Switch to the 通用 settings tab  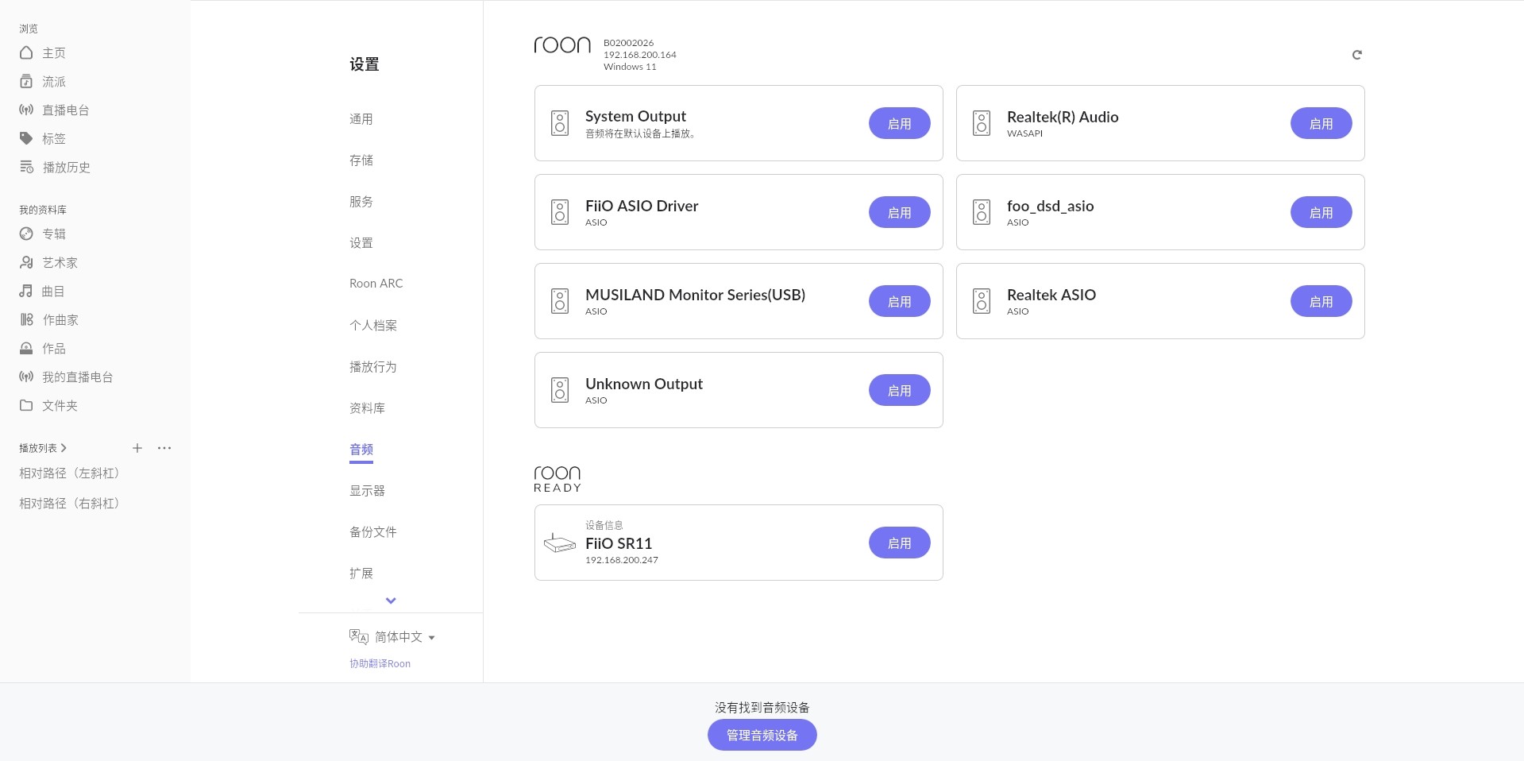361,119
